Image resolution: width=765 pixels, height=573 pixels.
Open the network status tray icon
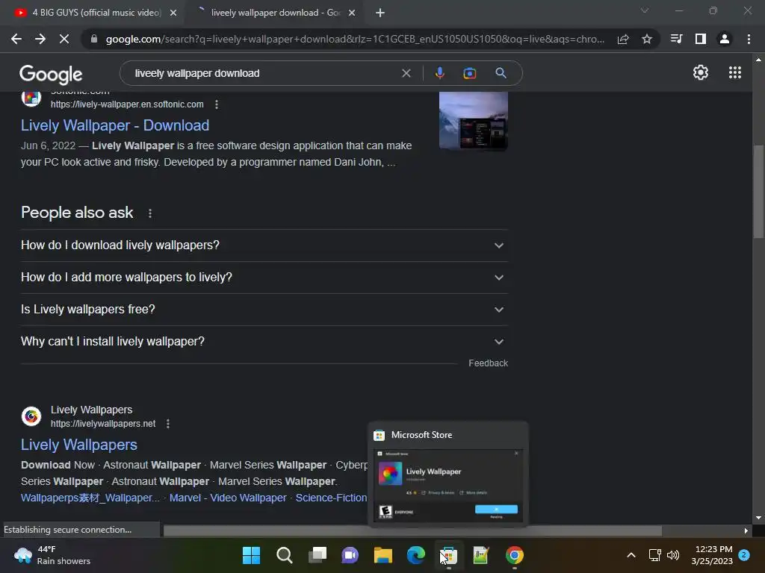pyautogui.click(x=654, y=555)
